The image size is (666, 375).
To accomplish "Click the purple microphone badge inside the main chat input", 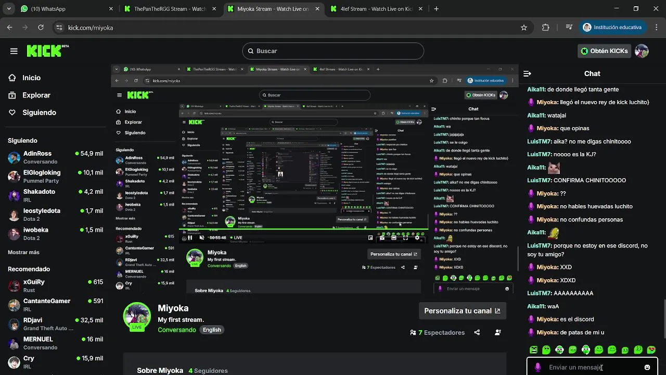I will point(537,367).
